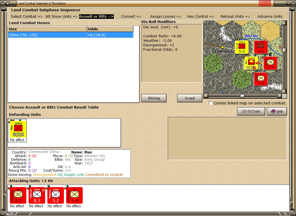Select the 25th Inf 8-3 attacking unit
The width and height of the screenshot is (296, 216).
click(37, 196)
